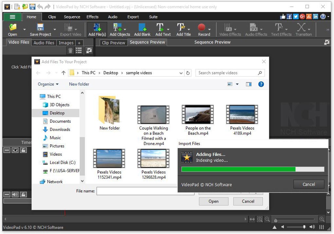Click the blue help icon in file dialog

pyautogui.click(x=261, y=84)
